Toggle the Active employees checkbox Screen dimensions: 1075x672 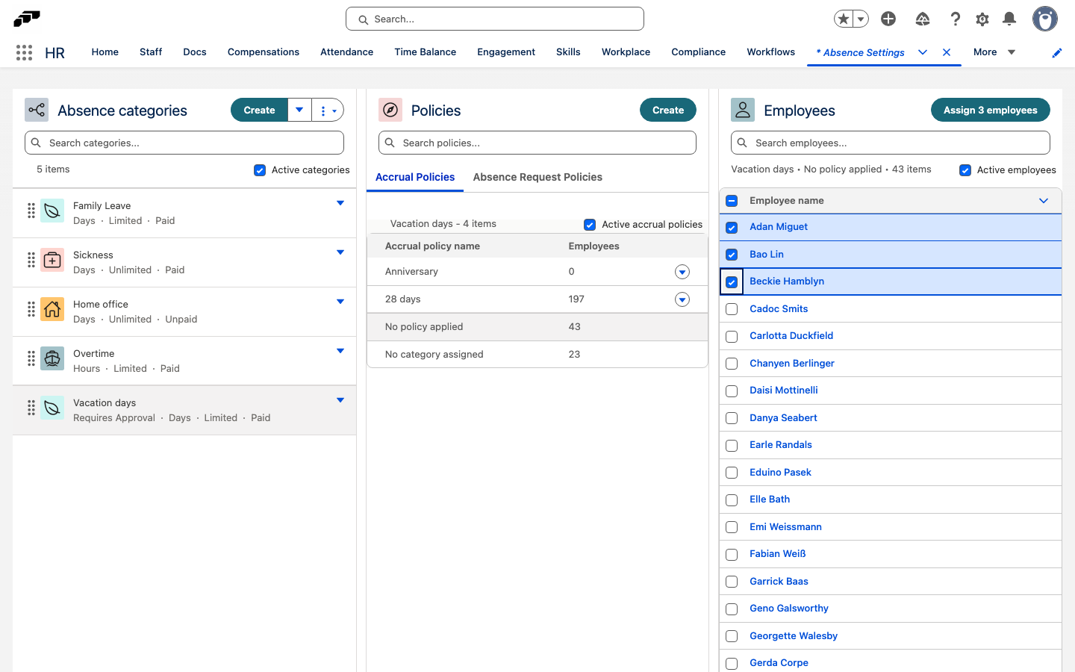pyautogui.click(x=965, y=170)
